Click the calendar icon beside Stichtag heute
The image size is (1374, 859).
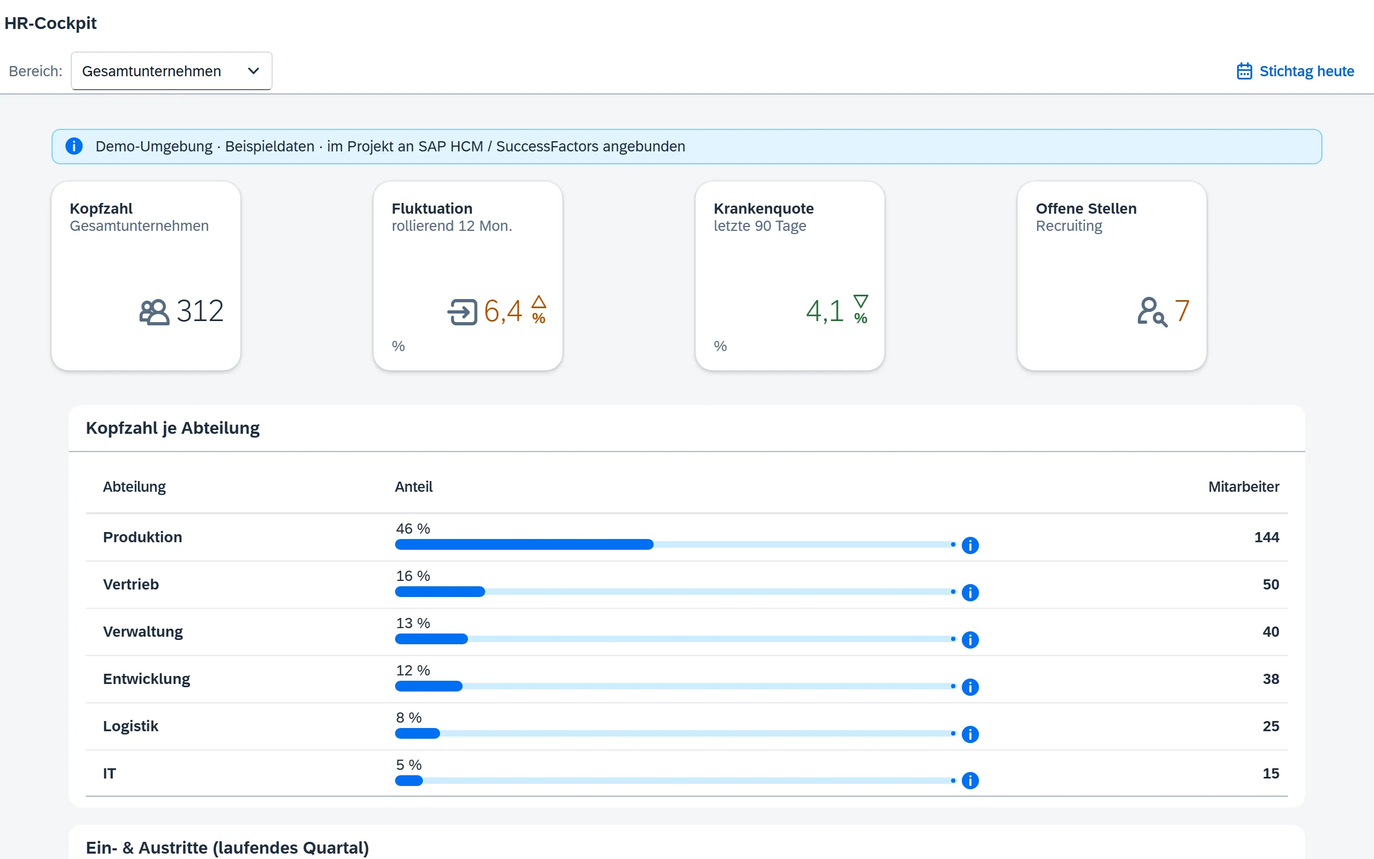tap(1244, 71)
